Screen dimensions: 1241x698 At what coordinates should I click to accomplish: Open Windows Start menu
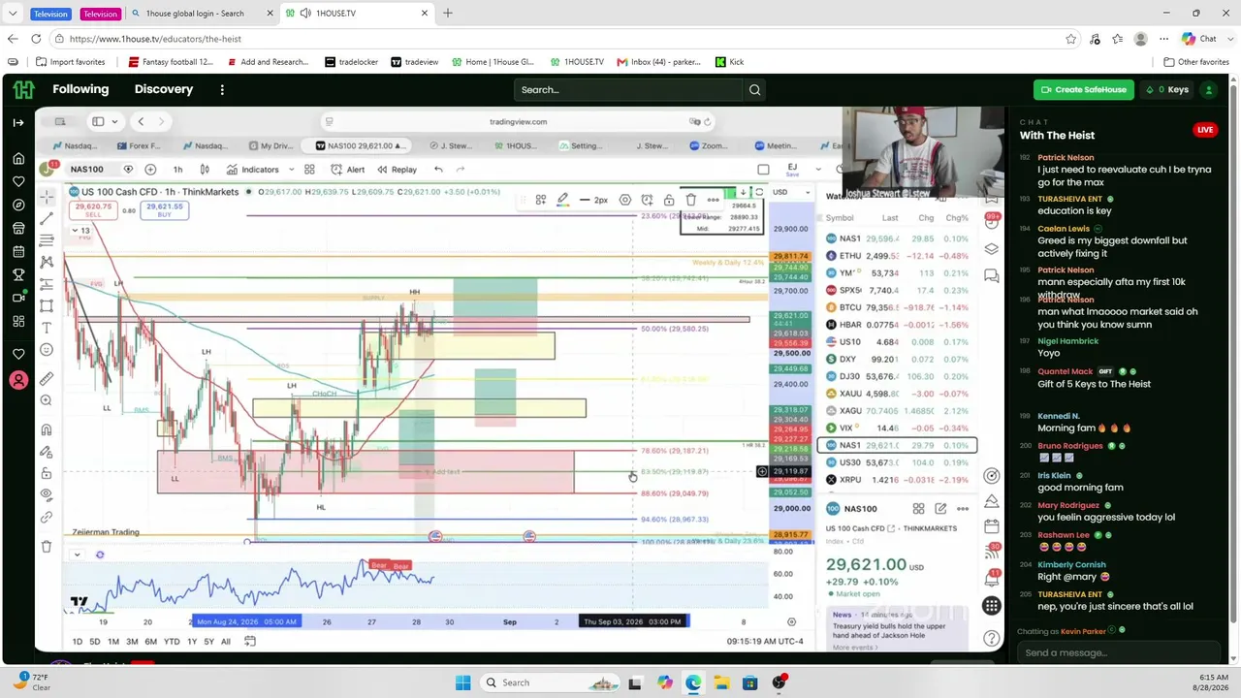[x=462, y=682]
